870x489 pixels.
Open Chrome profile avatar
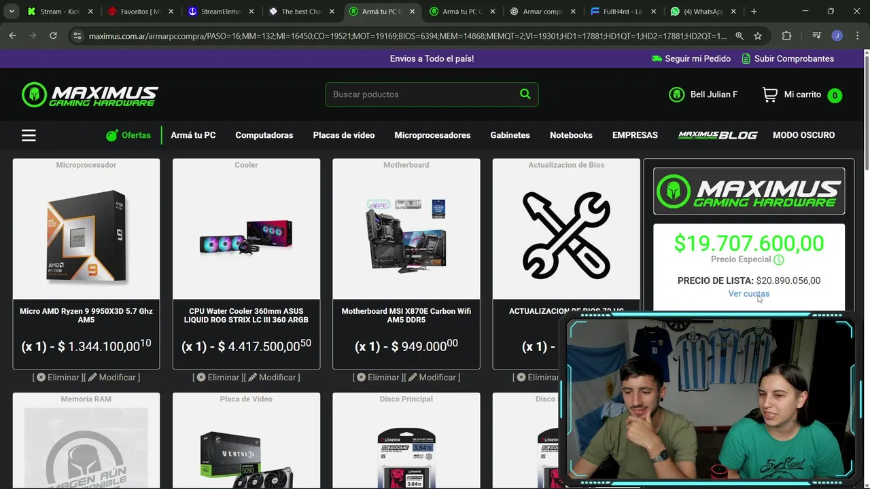click(837, 35)
